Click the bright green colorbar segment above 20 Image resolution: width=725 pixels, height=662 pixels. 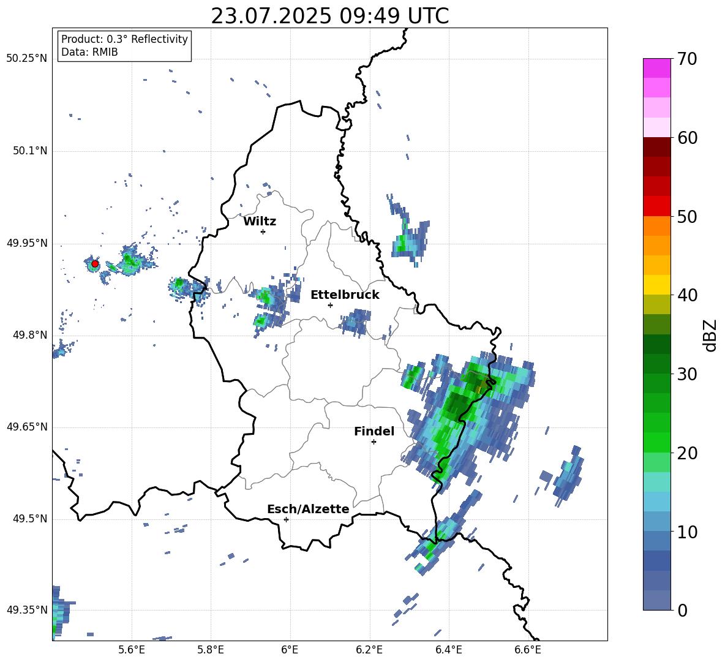[x=656, y=442]
